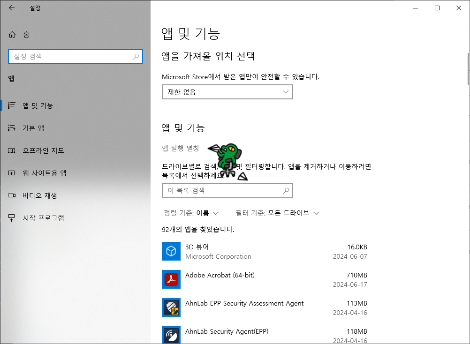Open the Home (홈) icon
Screen dimensions: 470x344
point(12,35)
